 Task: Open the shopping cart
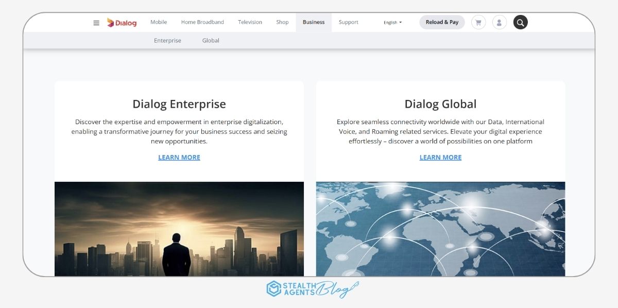(x=478, y=22)
